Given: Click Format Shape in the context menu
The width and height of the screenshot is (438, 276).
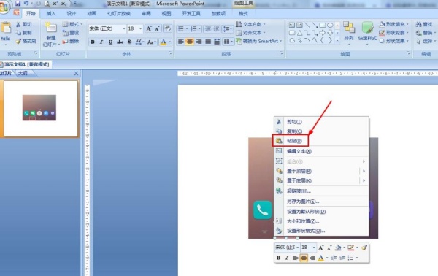Looking at the screenshot, I should 306,231.
